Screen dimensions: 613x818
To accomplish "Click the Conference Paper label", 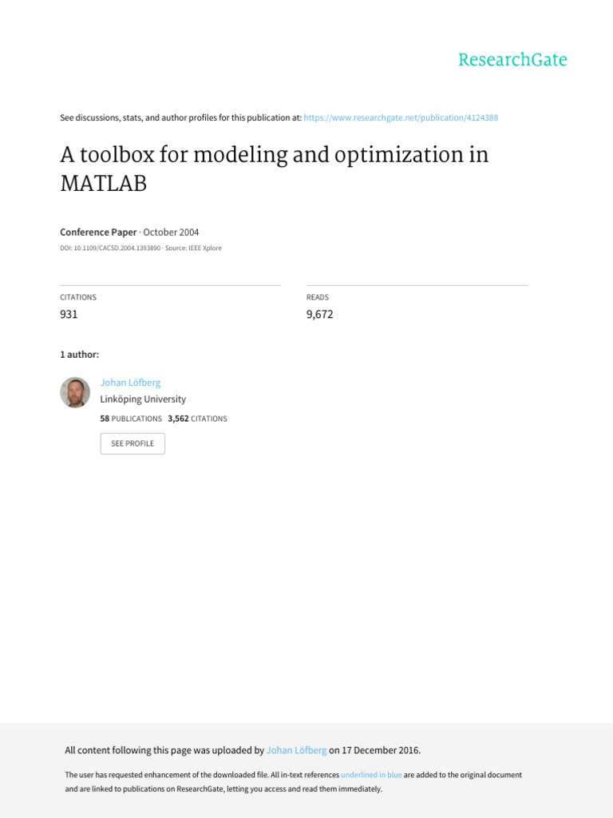I will [98, 232].
